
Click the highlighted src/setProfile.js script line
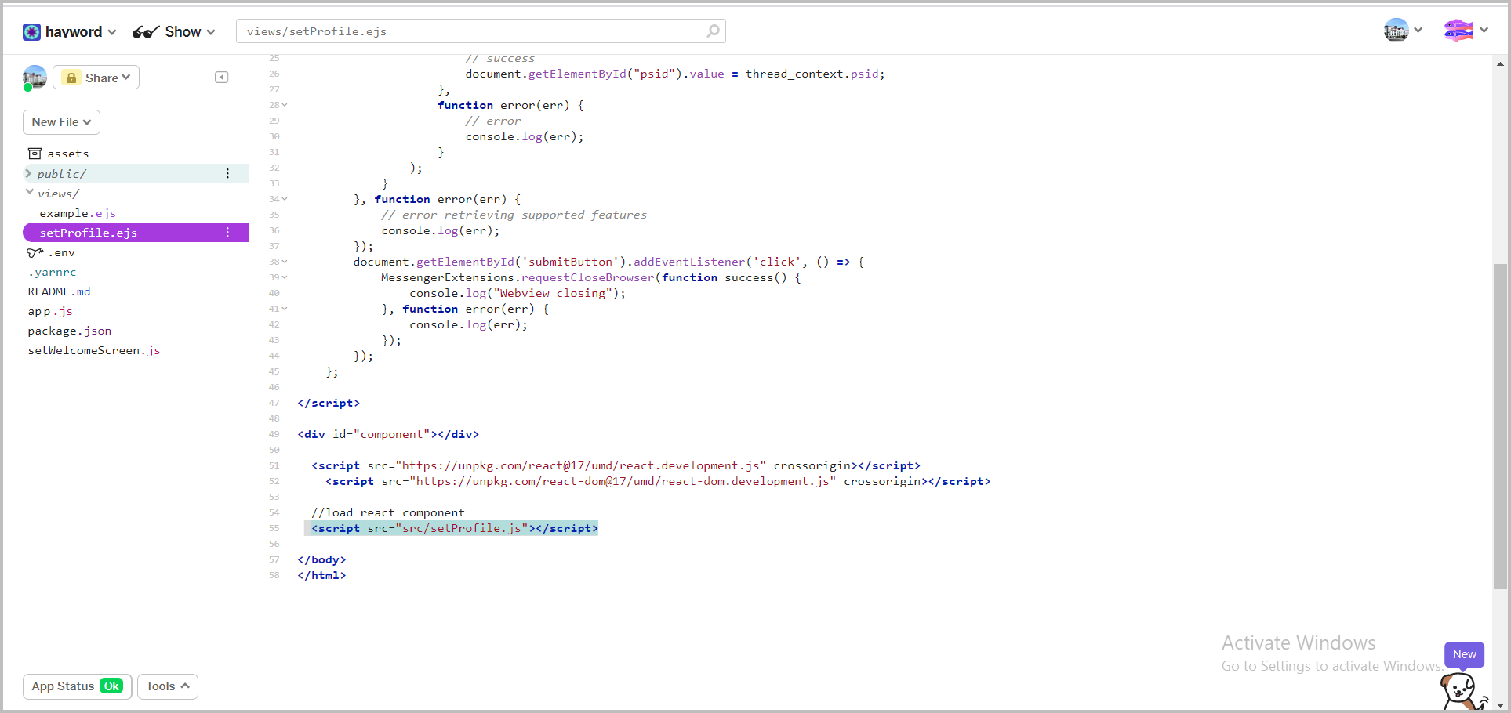pos(451,528)
